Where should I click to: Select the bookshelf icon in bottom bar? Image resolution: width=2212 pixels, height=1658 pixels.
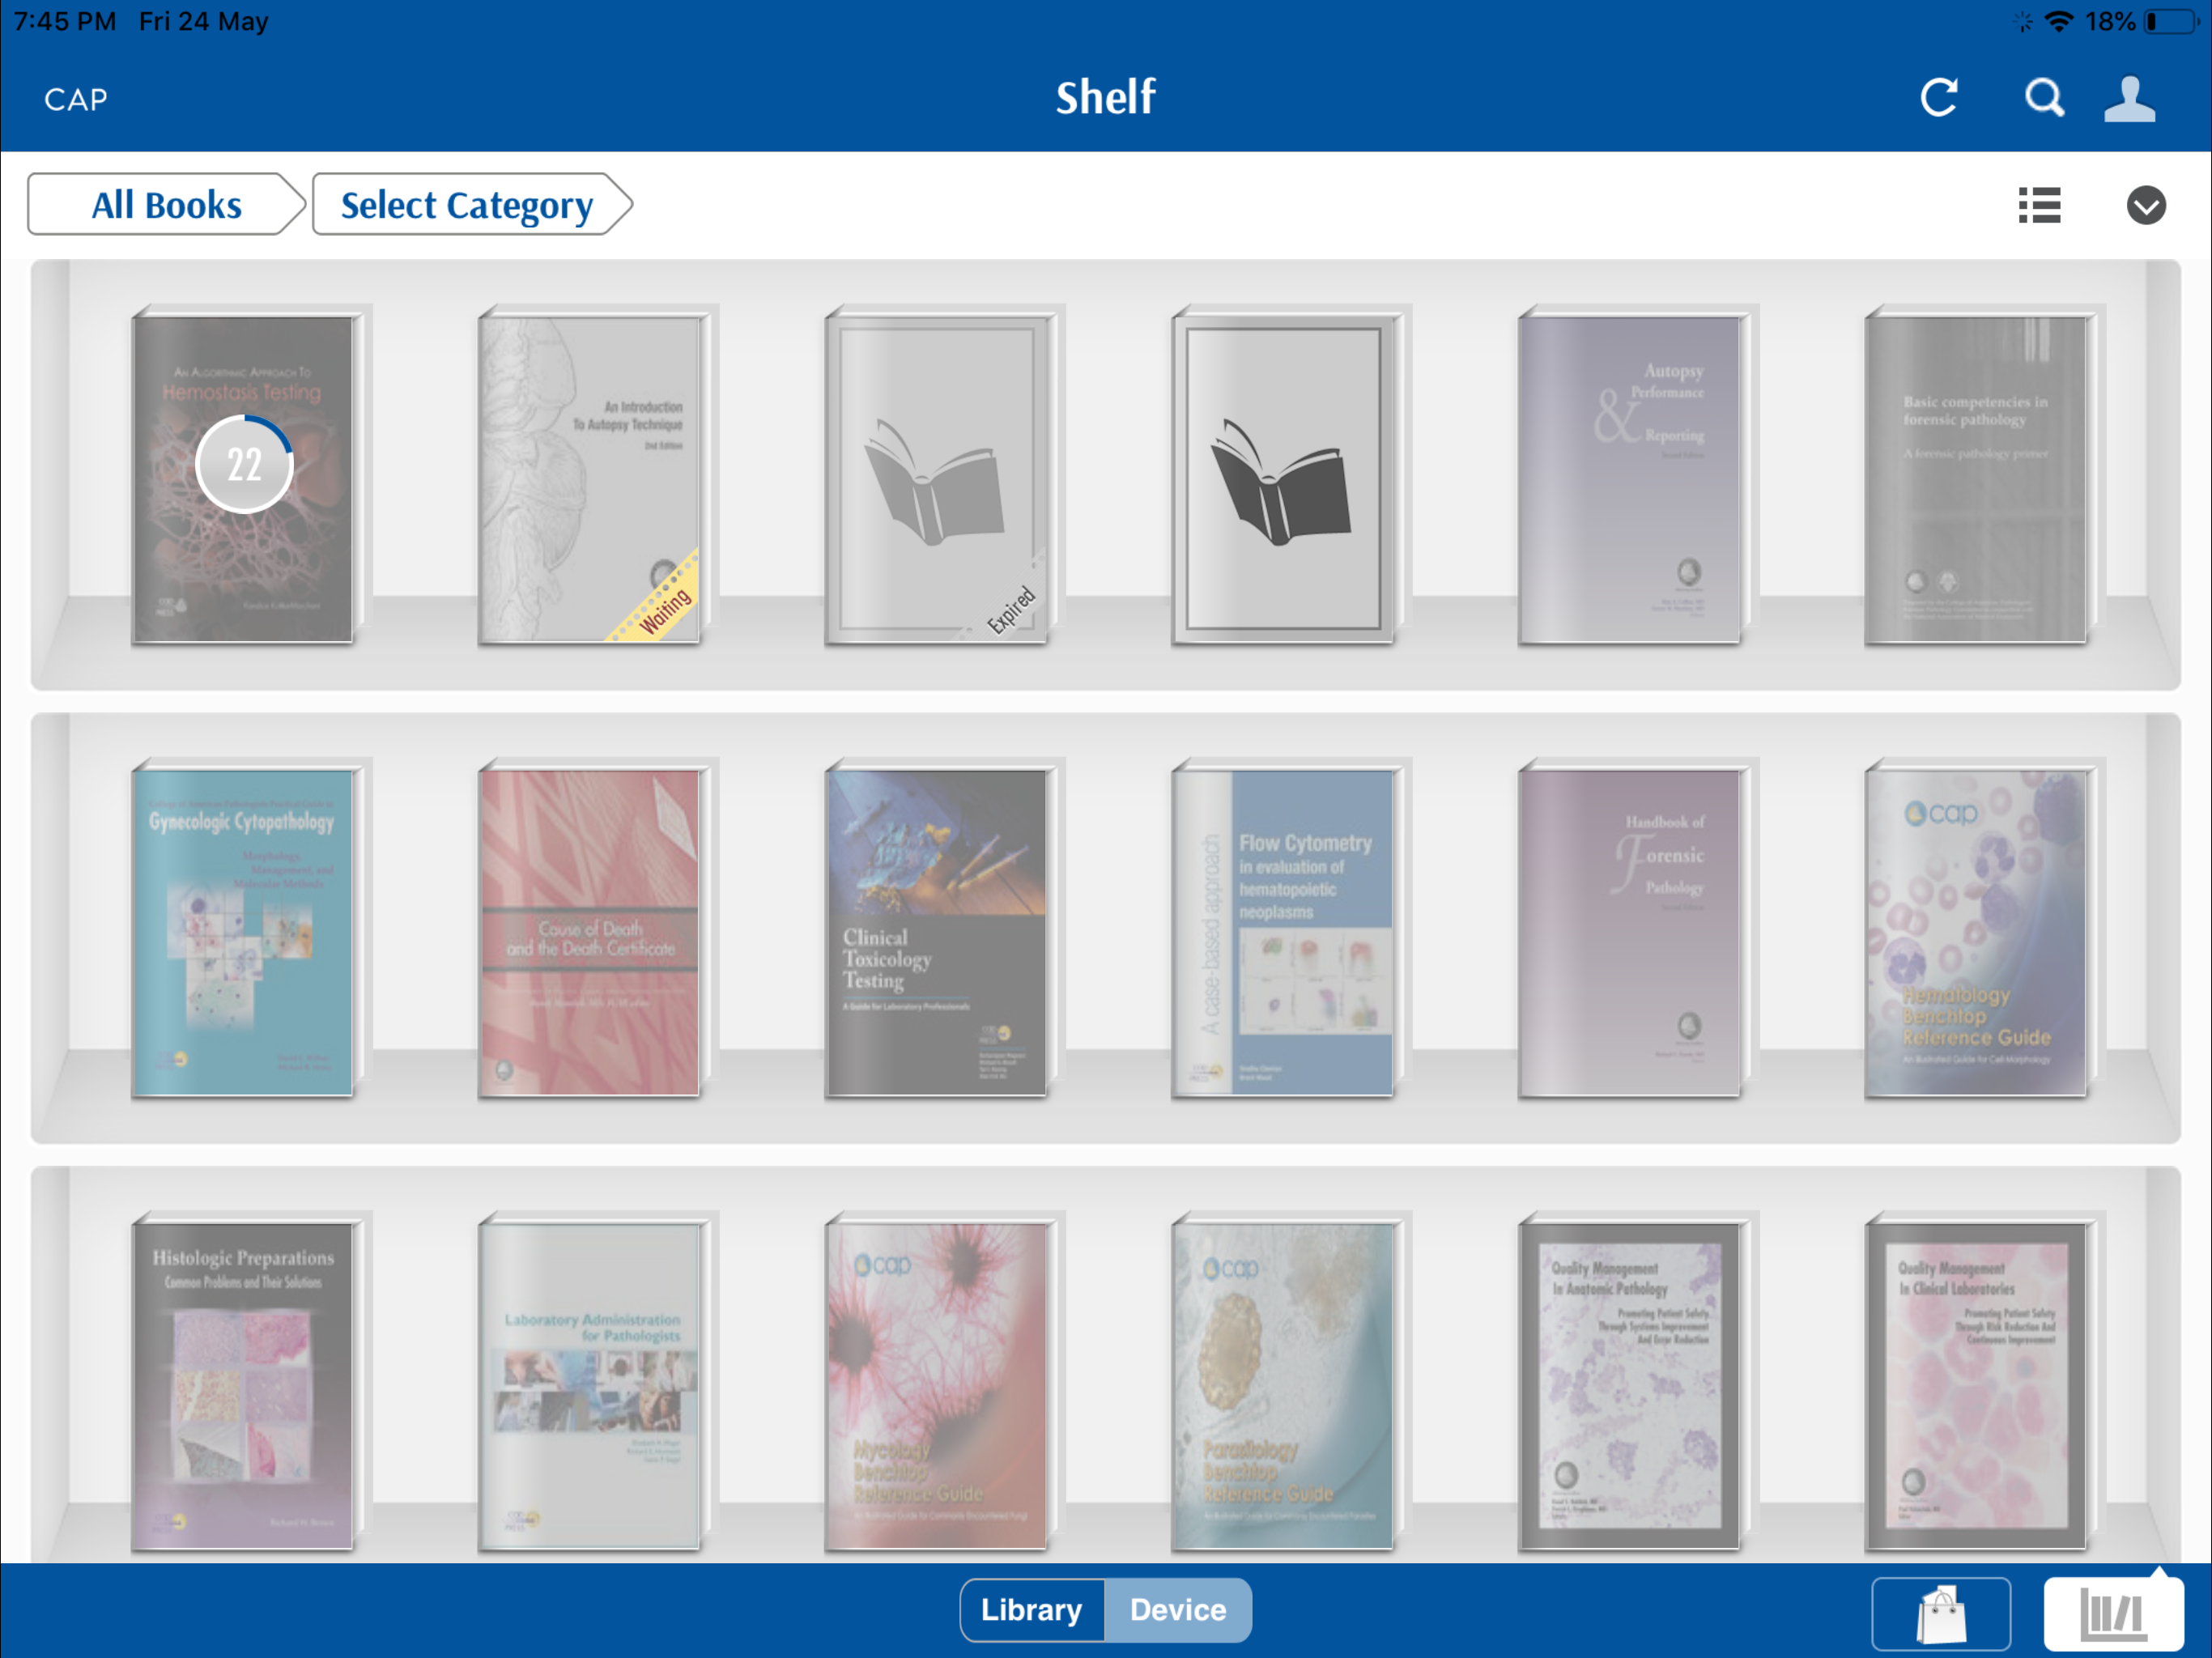(x=2113, y=1613)
